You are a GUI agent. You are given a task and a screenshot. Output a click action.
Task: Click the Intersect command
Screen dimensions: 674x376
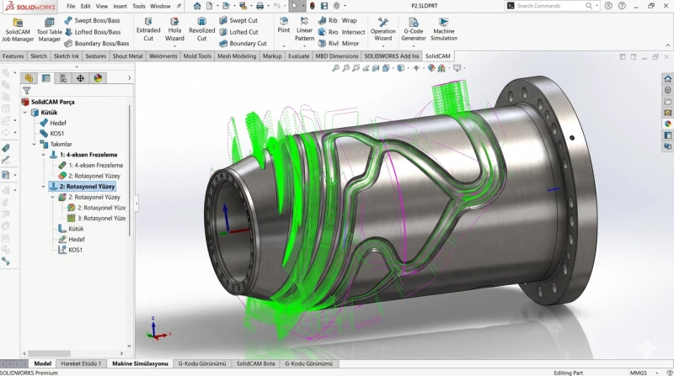click(353, 32)
